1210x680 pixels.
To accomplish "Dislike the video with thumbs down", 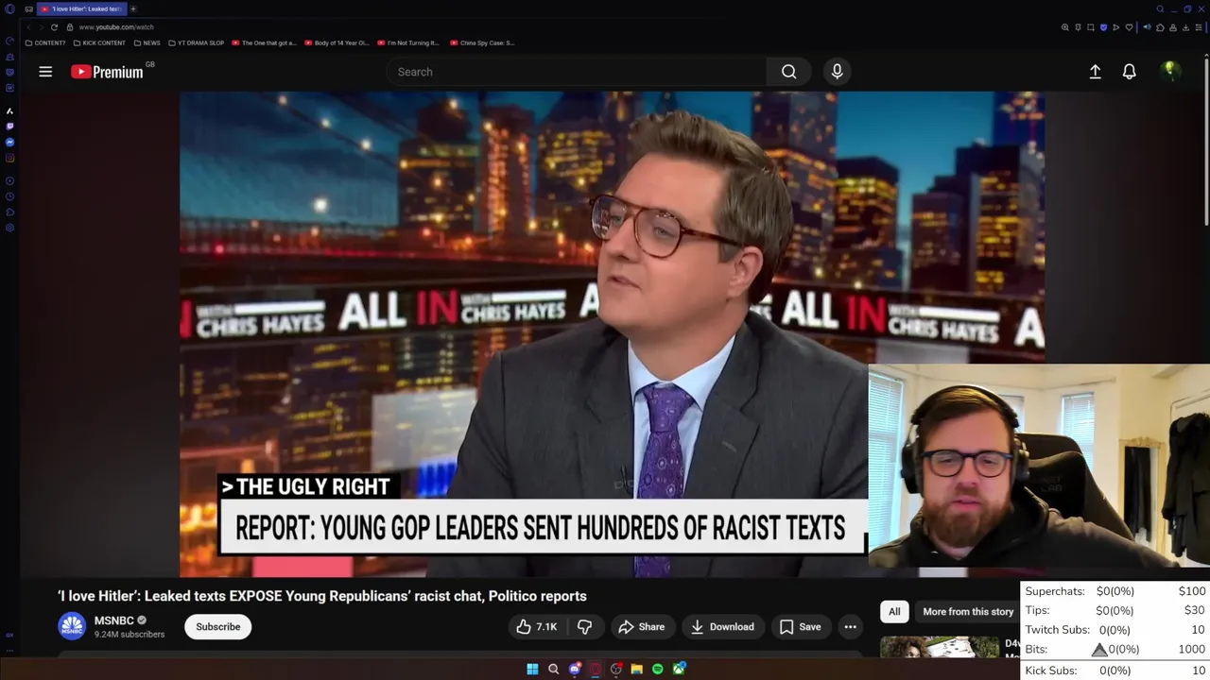I will click(585, 626).
